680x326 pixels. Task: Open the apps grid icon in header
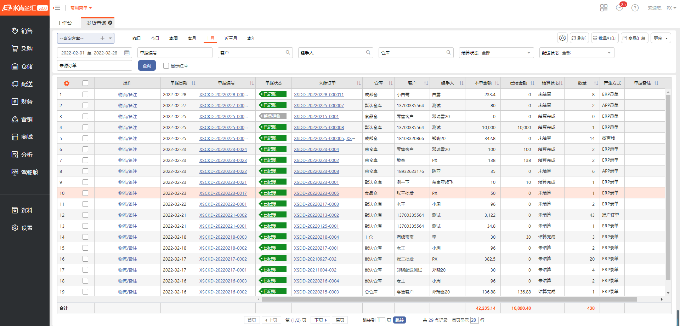coord(604,8)
